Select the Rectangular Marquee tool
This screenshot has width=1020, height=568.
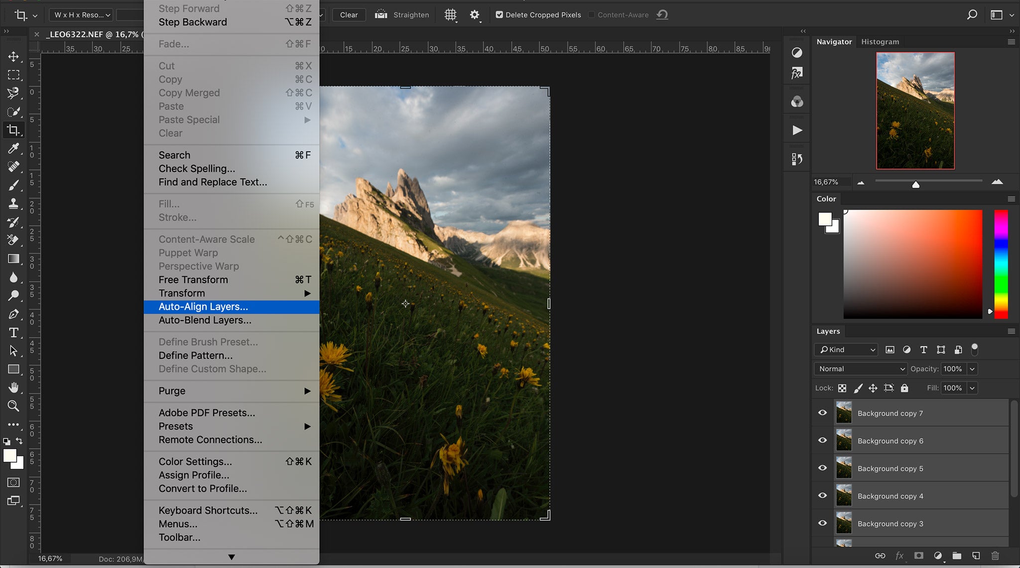[13, 75]
